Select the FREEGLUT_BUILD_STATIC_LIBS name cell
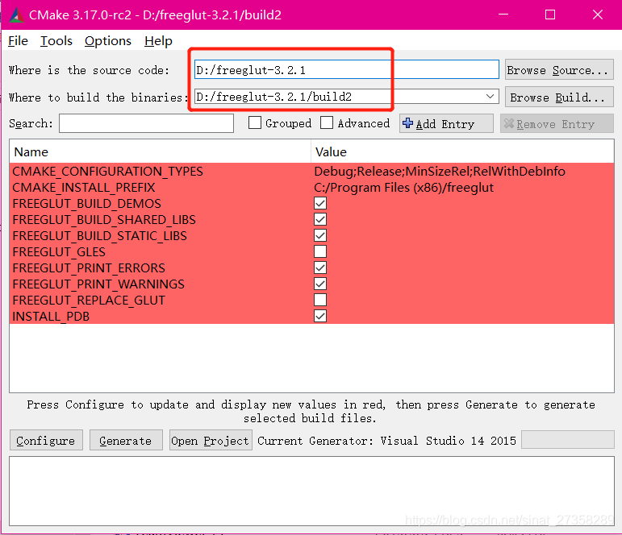The width and height of the screenshot is (622, 535). tap(99, 235)
